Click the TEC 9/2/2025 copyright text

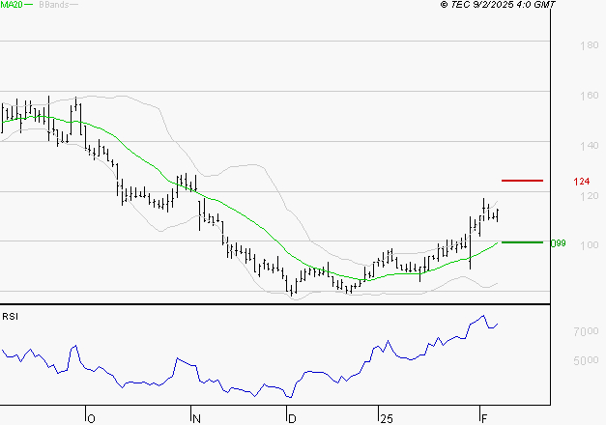[498, 5]
